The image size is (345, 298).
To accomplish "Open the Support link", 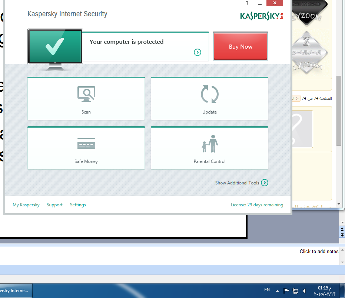I will point(54,205).
